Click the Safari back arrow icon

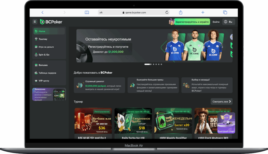(42, 12)
